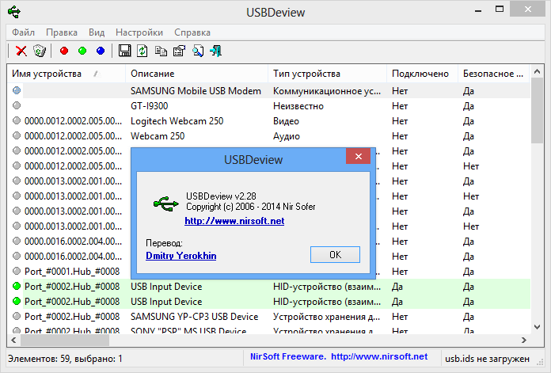The image size is (551, 373).
Task: Click the exit door toolbar icon
Action: (x=216, y=51)
